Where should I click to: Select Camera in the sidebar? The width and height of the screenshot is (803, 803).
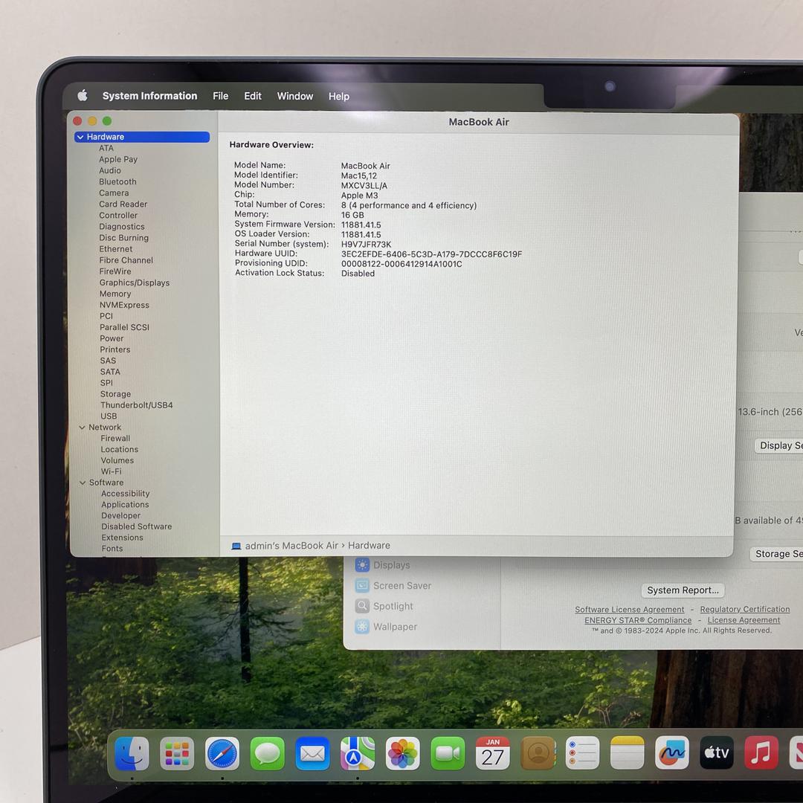(x=115, y=193)
